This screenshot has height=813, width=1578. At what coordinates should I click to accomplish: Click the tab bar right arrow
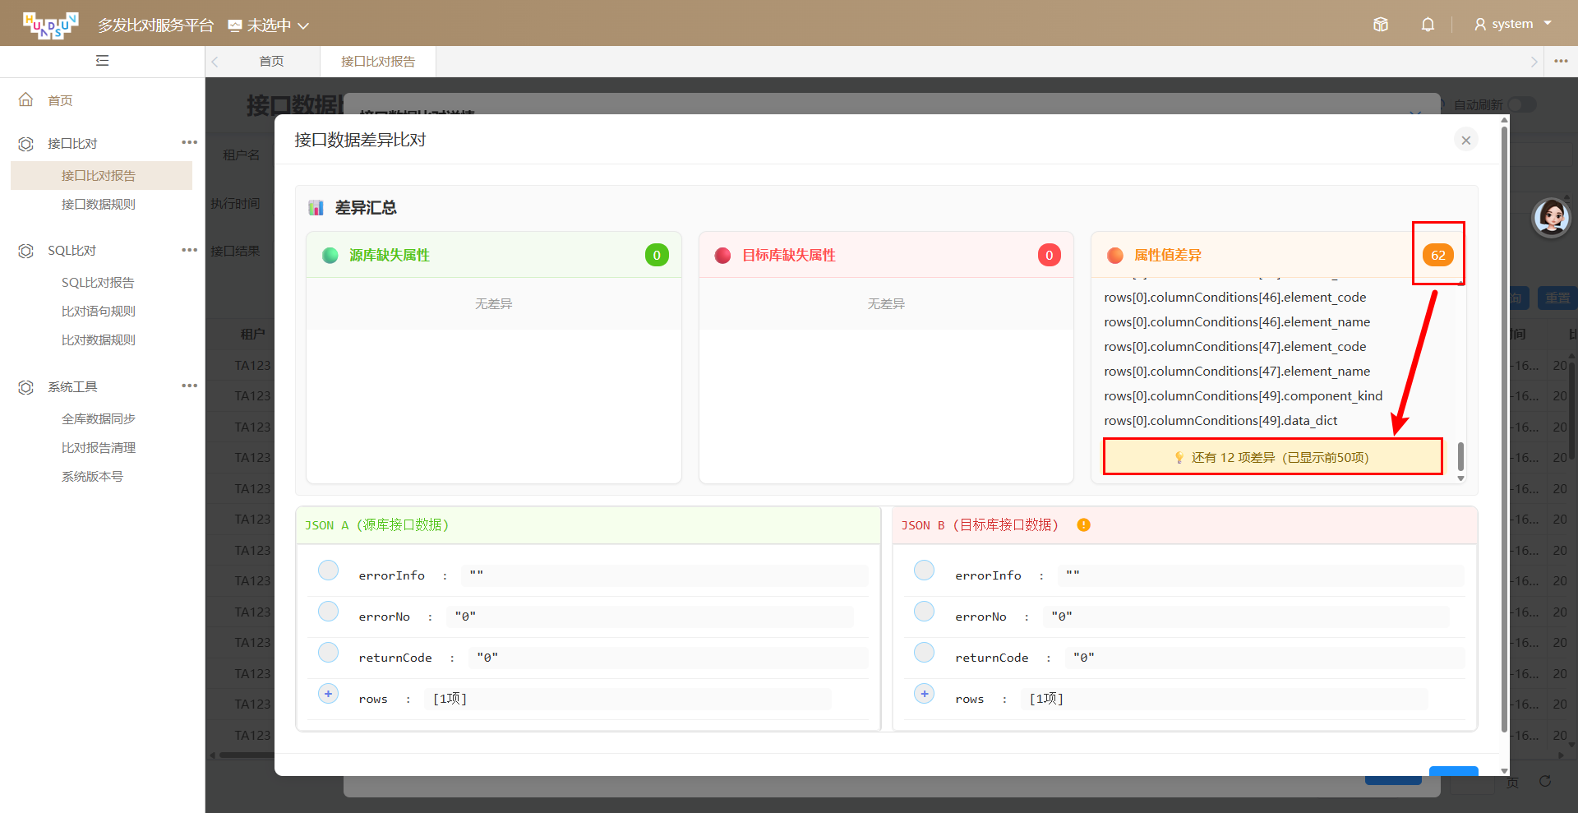click(x=1534, y=62)
